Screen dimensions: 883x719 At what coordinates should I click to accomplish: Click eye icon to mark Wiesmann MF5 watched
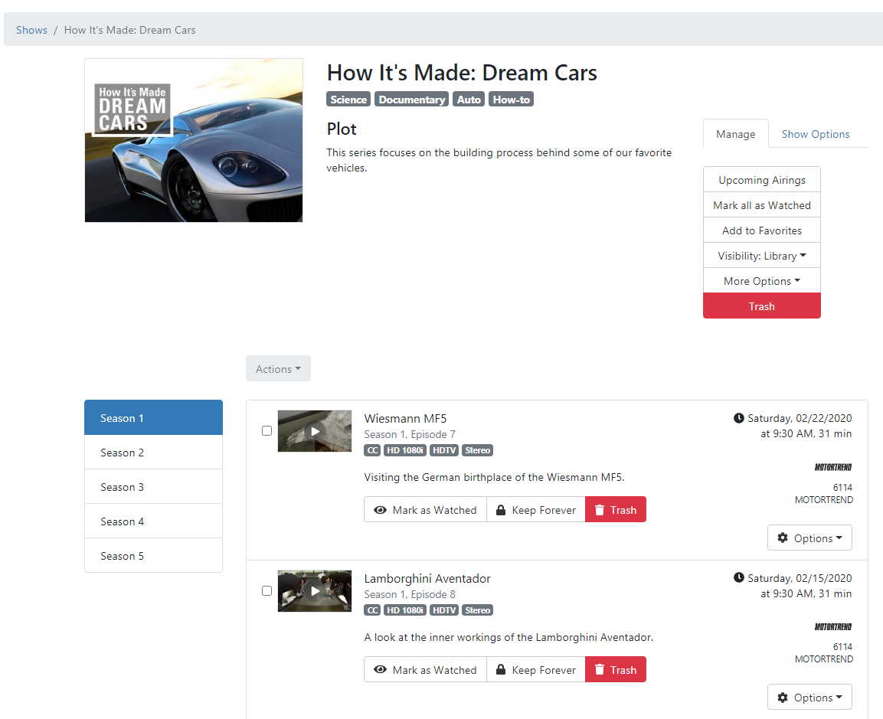380,510
